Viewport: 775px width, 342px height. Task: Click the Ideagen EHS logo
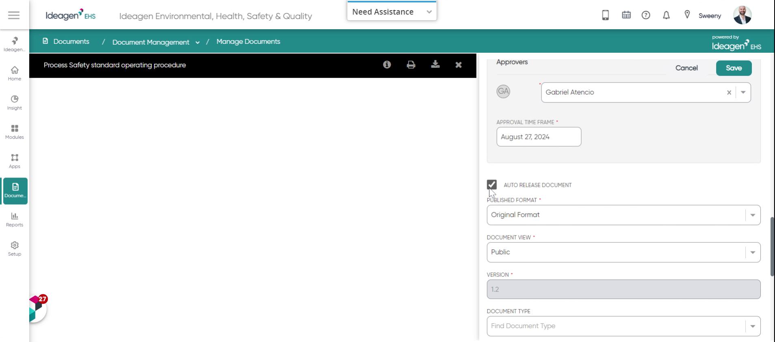click(x=71, y=15)
